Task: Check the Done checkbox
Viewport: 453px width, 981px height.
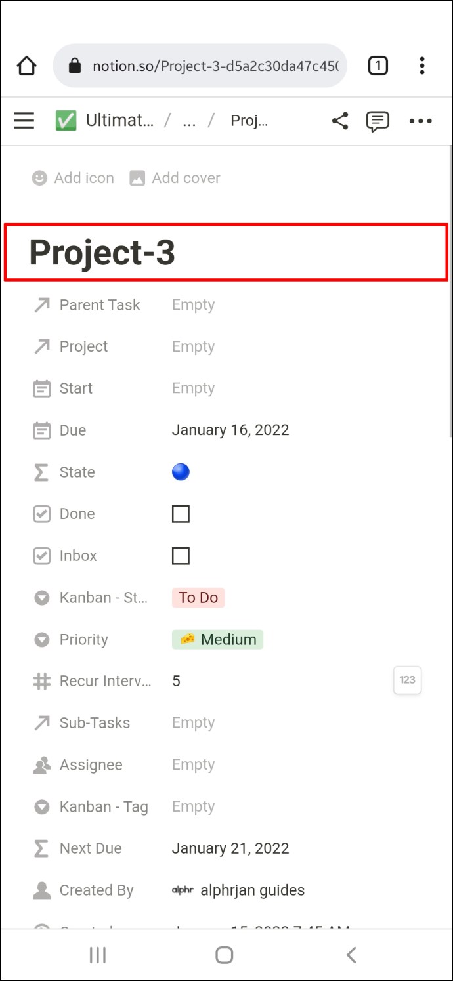Action: click(x=181, y=514)
